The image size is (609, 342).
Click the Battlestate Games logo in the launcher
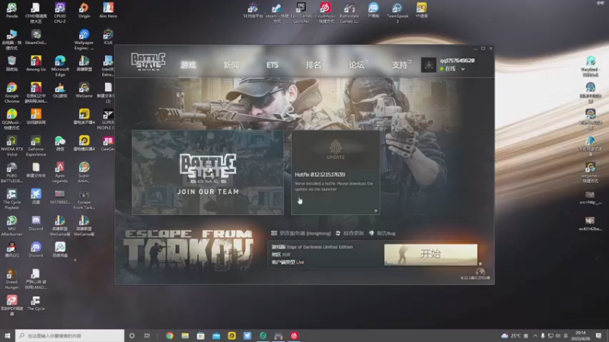point(148,62)
